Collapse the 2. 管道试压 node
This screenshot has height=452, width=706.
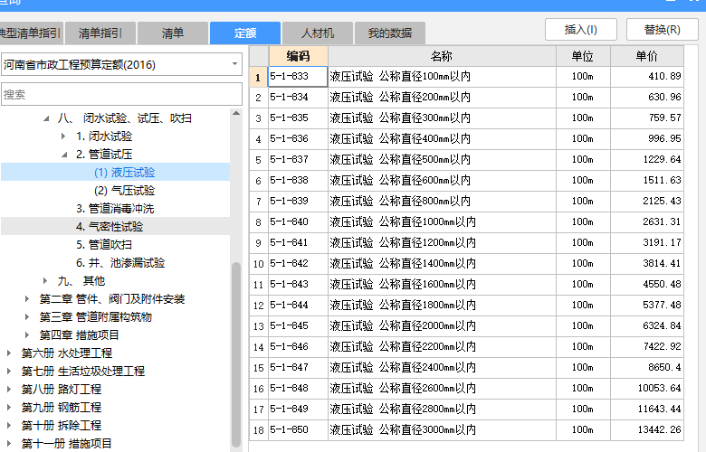coord(64,155)
